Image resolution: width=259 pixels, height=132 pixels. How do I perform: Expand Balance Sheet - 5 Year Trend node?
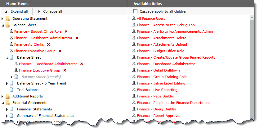point(7,83)
